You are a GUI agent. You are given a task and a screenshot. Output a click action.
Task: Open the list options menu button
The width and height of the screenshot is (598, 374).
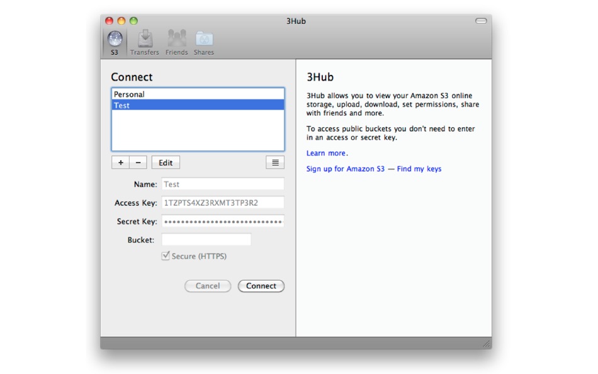275,162
